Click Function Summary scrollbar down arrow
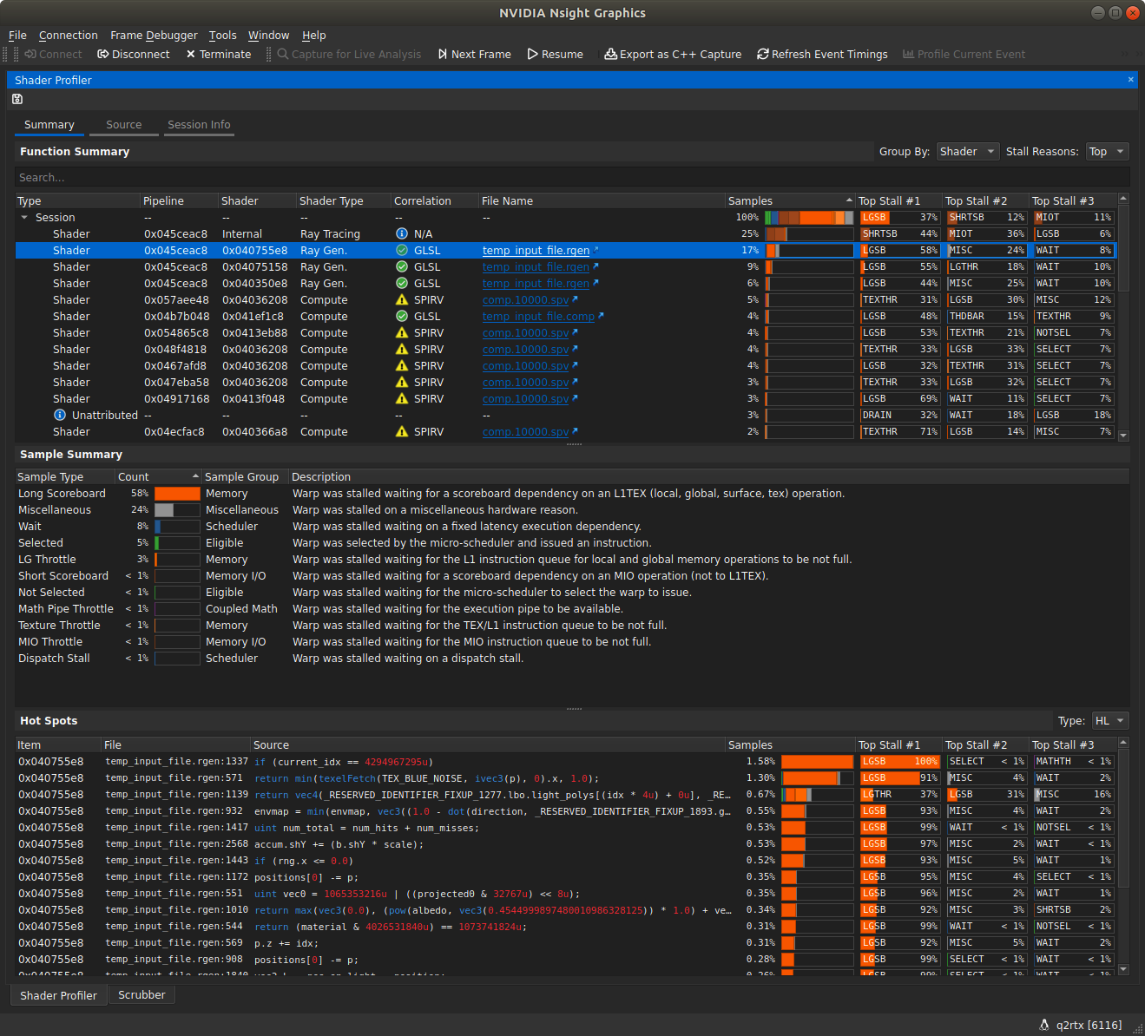Screen dimensions: 1145x1036 click(x=1123, y=436)
